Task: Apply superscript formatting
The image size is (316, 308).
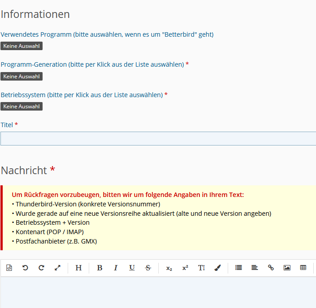Action: 185,268
